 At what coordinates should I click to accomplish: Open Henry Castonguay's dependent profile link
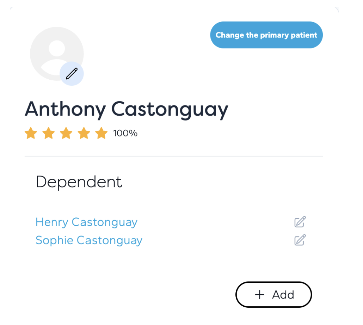(x=86, y=222)
